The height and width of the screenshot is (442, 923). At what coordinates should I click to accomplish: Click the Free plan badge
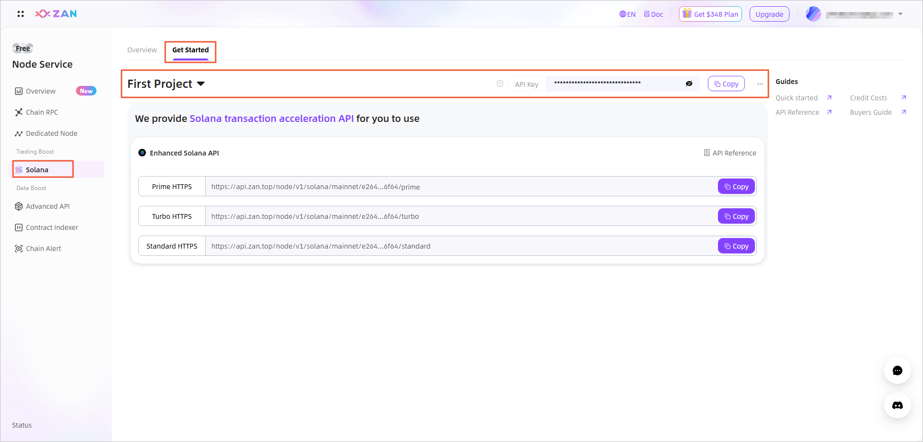click(x=23, y=48)
